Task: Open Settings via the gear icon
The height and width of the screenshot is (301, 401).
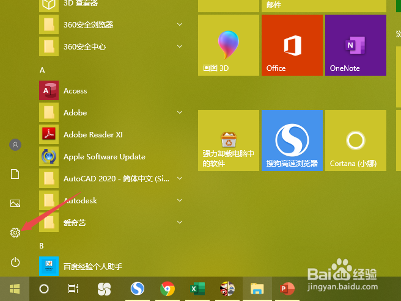Action: point(15,233)
